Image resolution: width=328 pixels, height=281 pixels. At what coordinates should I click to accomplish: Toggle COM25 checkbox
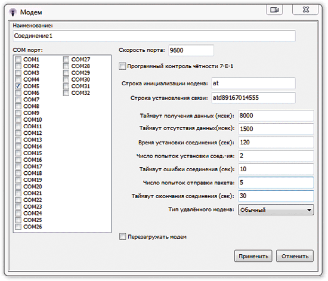coord(18,220)
